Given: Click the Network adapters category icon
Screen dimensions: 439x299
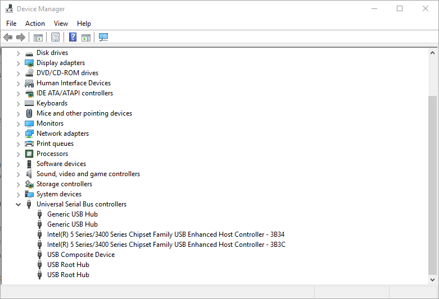Looking at the screenshot, I should coord(29,134).
